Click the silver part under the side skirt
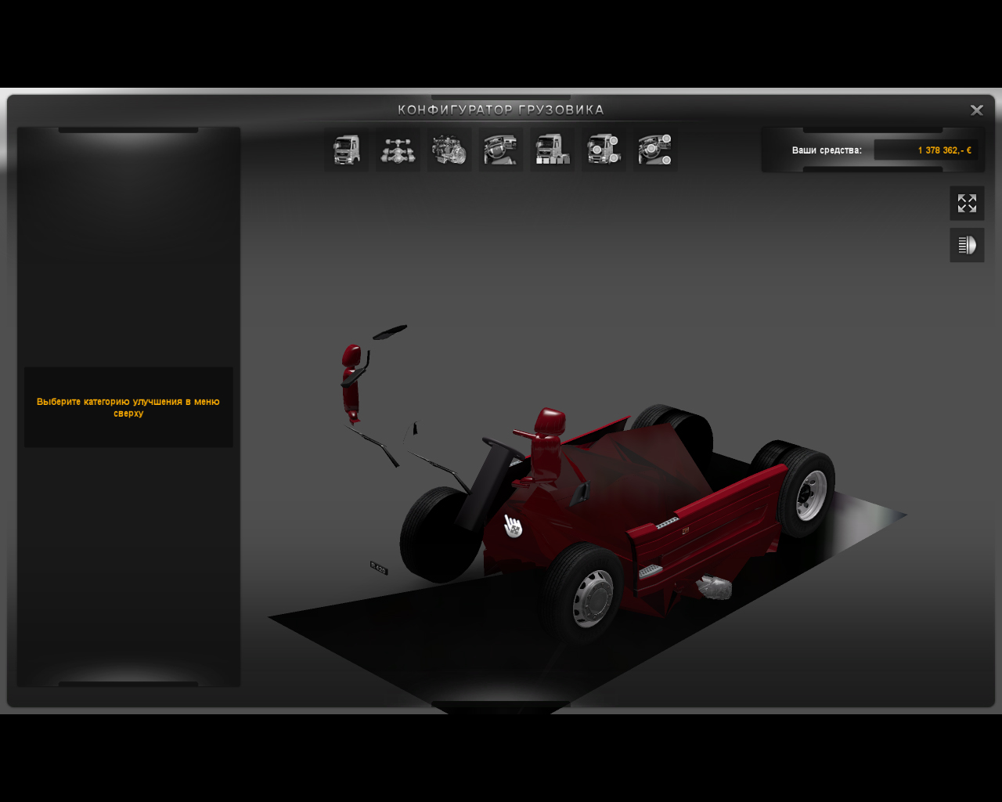1002x802 pixels. [x=712, y=587]
